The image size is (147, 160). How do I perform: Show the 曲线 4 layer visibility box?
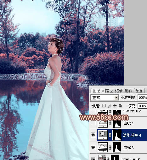(x=93, y=123)
